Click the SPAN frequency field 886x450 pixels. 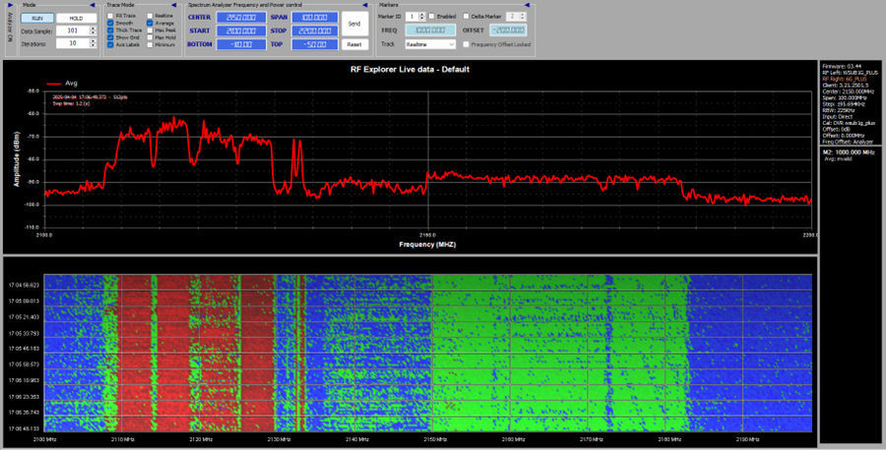pyautogui.click(x=315, y=18)
